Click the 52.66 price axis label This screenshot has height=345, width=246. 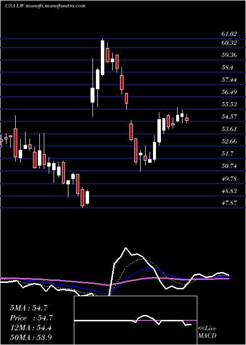tap(229, 141)
